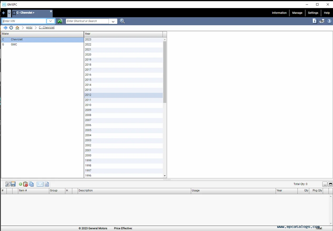Choose year 2015
333x231 pixels.
[x=123, y=80]
